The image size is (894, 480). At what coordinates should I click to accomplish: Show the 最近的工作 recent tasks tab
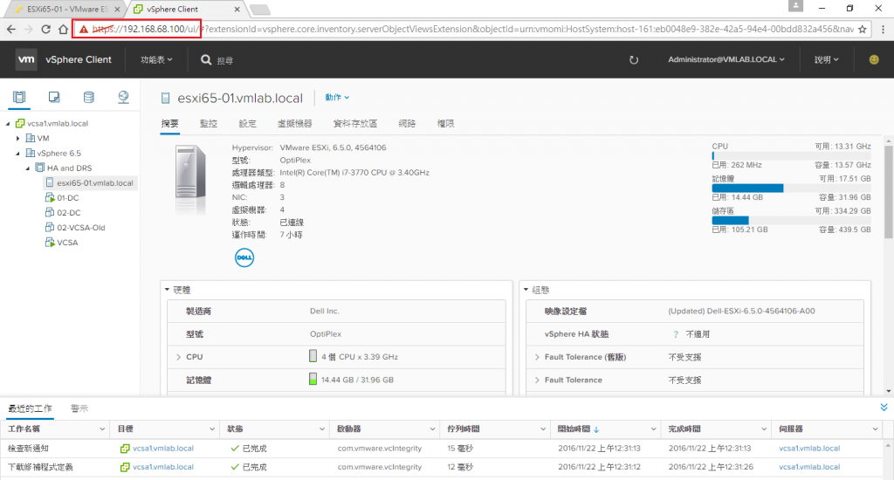point(30,408)
